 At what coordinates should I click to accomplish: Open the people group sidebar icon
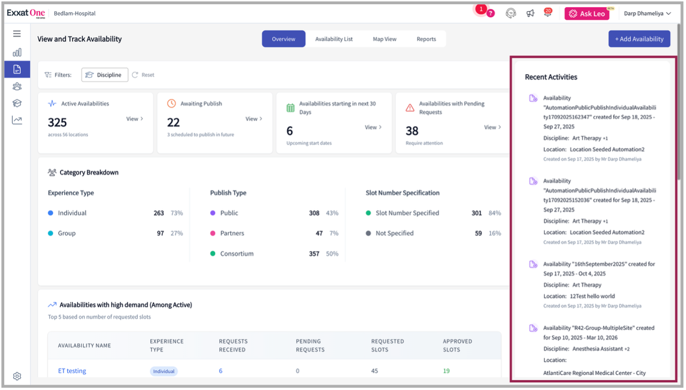click(17, 86)
